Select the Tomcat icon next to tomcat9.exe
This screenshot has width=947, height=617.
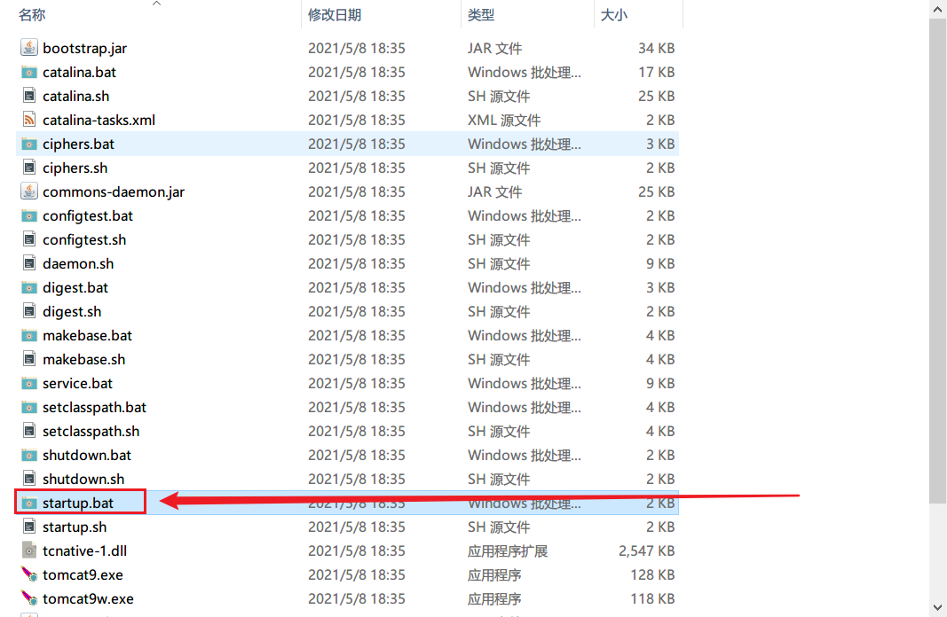pyautogui.click(x=28, y=574)
